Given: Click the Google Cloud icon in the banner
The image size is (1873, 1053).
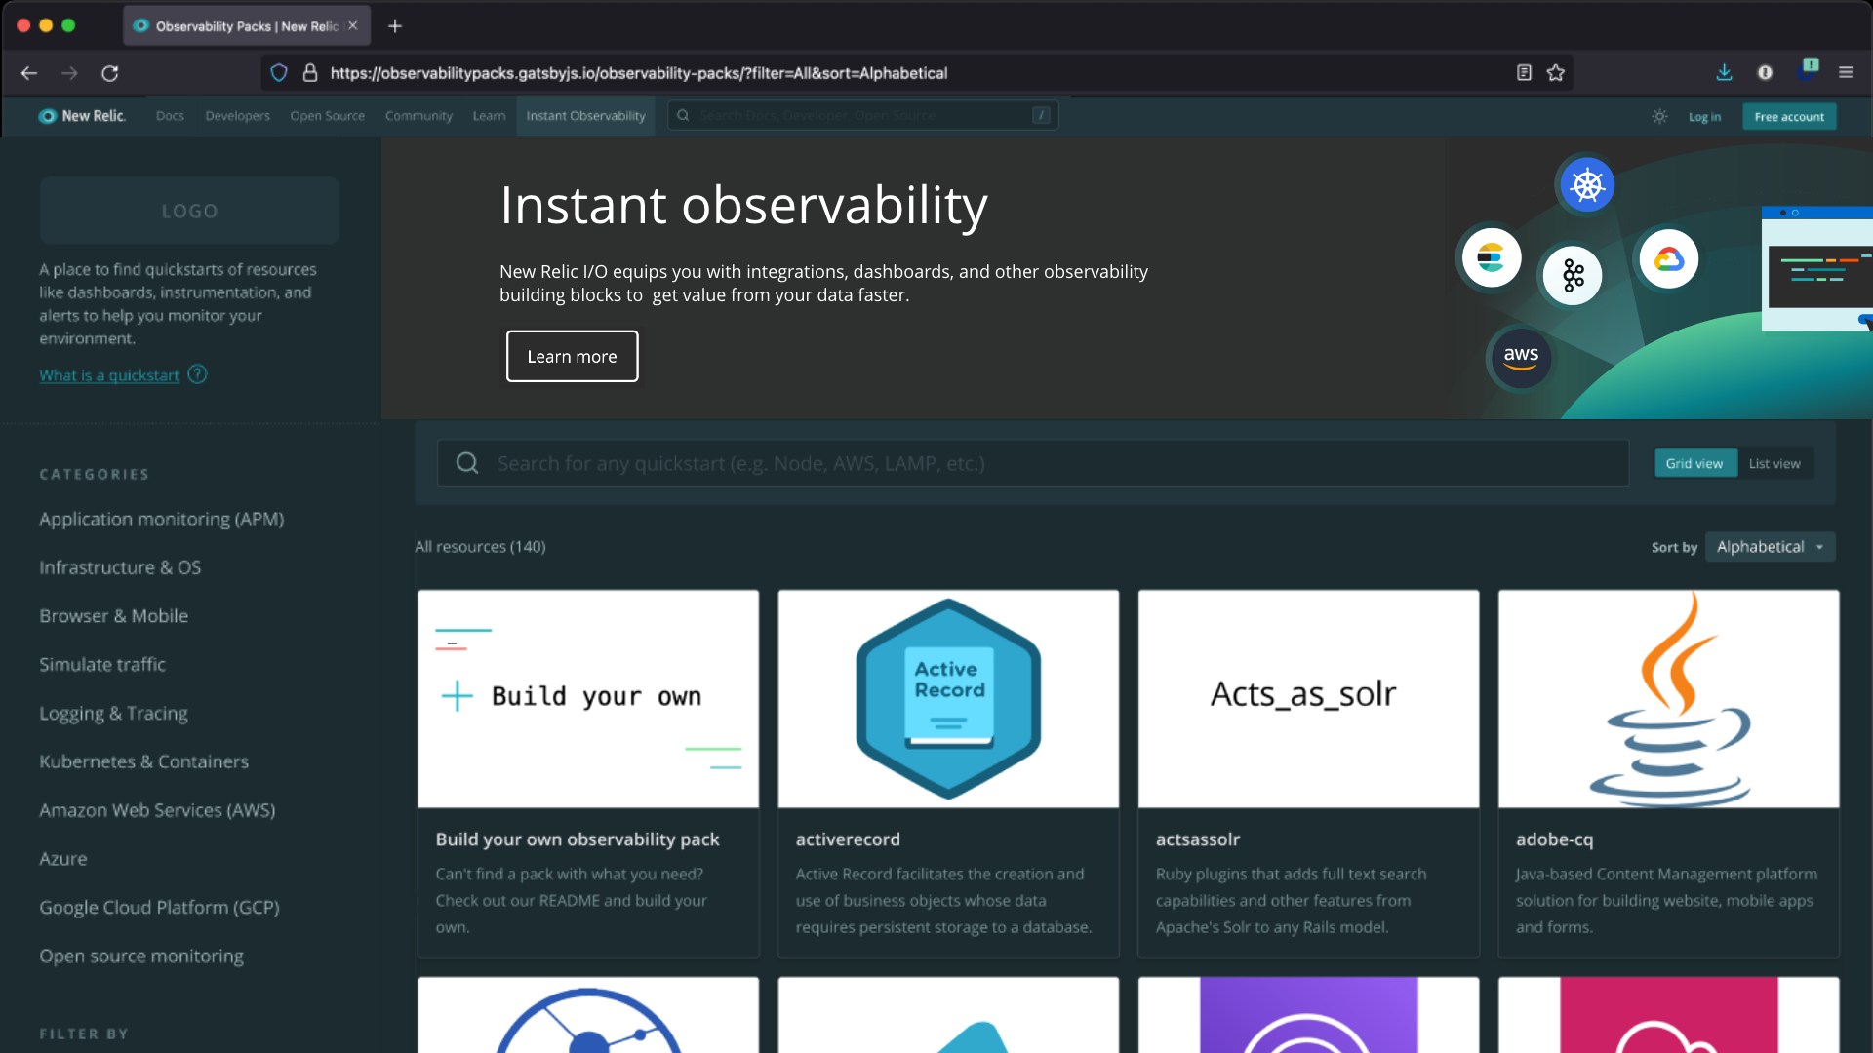Looking at the screenshot, I should click(x=1668, y=258).
